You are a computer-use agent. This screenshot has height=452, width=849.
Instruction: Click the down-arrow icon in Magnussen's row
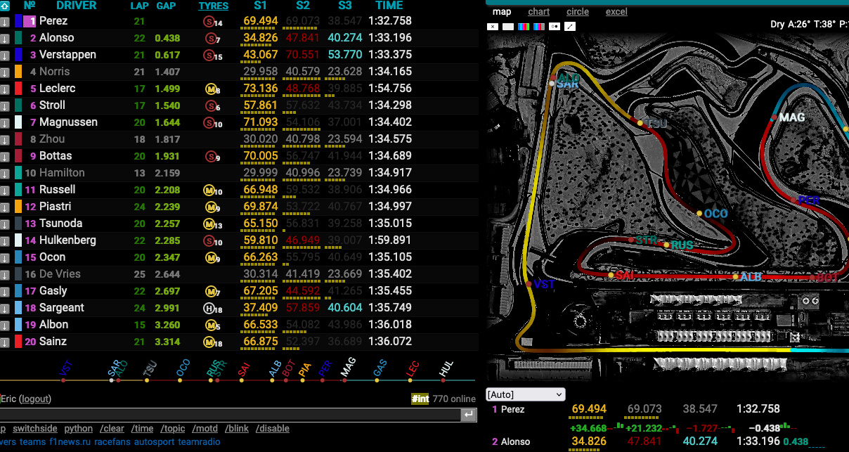click(x=4, y=123)
